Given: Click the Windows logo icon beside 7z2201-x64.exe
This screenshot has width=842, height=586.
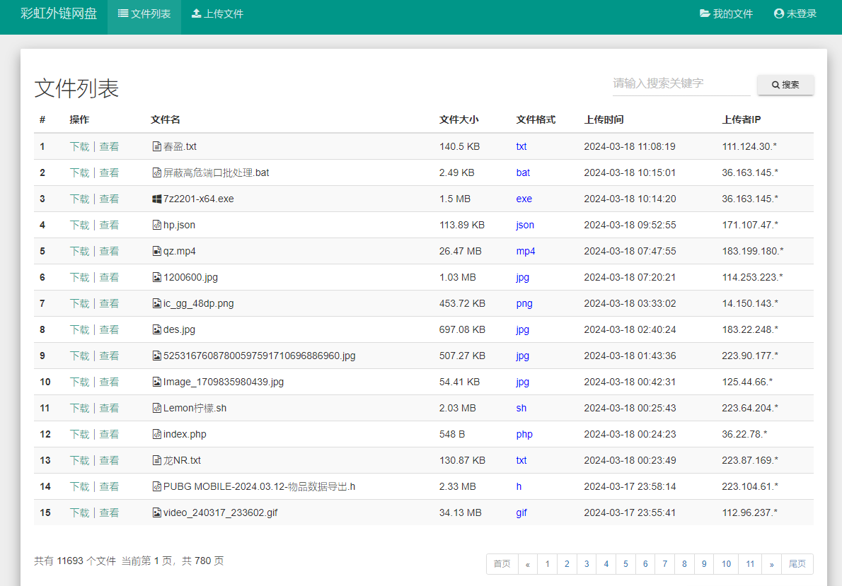Looking at the screenshot, I should (156, 199).
